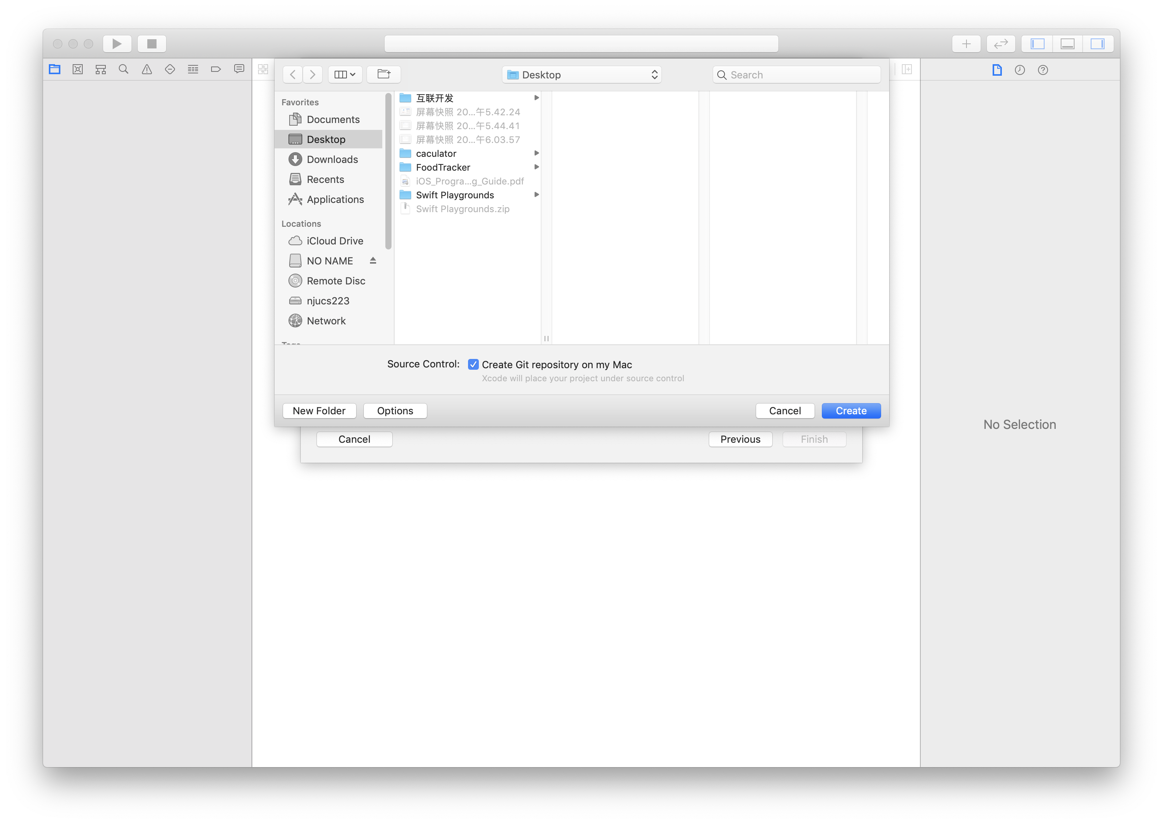Image resolution: width=1163 pixels, height=824 pixels.
Task: Select iCloud Drive in Locations
Action: click(335, 241)
